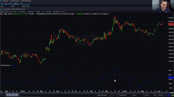Open the HELP menu

click(x=21, y=4)
